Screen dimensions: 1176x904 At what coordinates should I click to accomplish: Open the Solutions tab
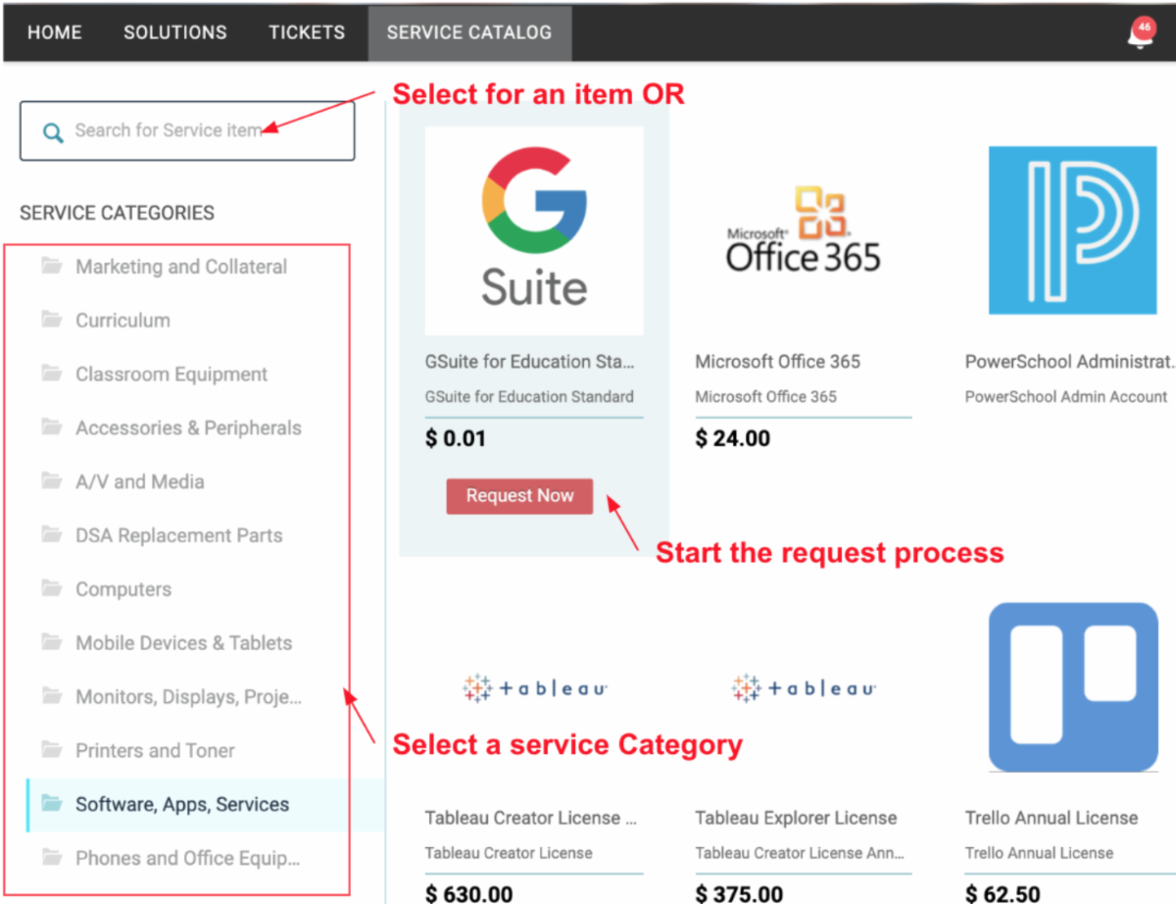point(175,32)
